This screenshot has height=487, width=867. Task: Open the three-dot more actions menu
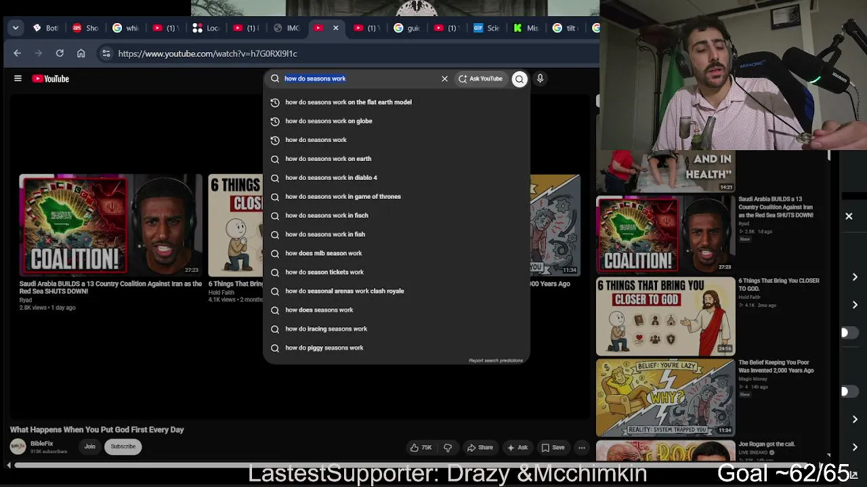(x=581, y=447)
